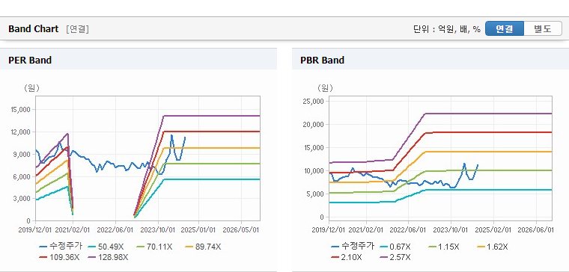Viewport: 569px width, 272px height.
Task: Select the 연결 toggle button
Action: pyautogui.click(x=505, y=28)
